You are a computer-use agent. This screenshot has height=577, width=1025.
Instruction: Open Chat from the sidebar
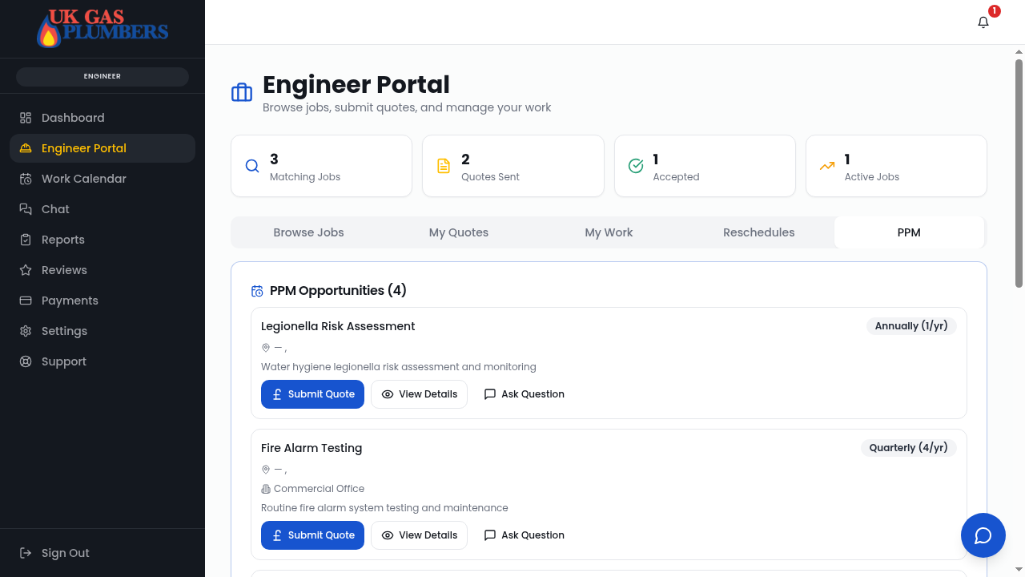point(102,209)
